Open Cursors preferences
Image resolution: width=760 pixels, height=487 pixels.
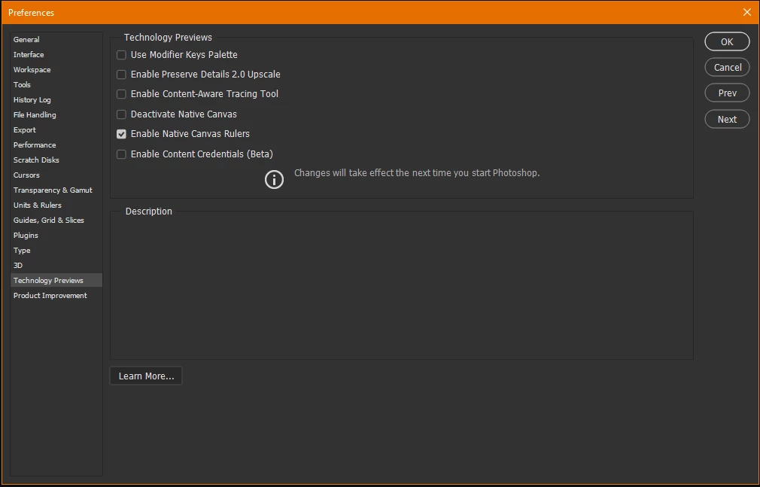tap(56, 175)
